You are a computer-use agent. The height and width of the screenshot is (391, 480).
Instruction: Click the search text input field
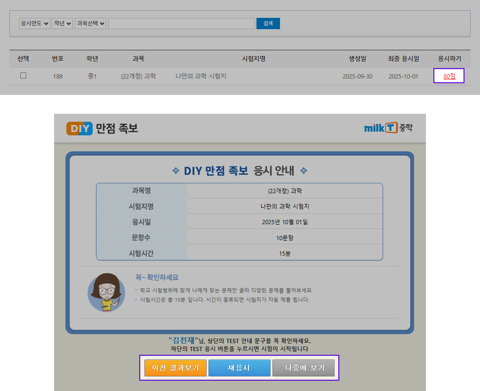coord(181,23)
